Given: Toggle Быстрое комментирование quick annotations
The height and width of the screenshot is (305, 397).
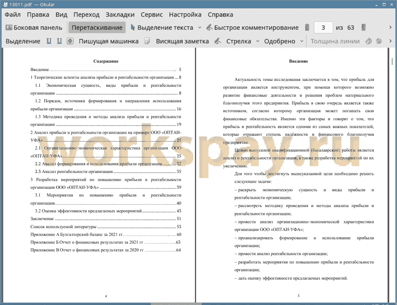Looking at the screenshot, I should coord(252,28).
